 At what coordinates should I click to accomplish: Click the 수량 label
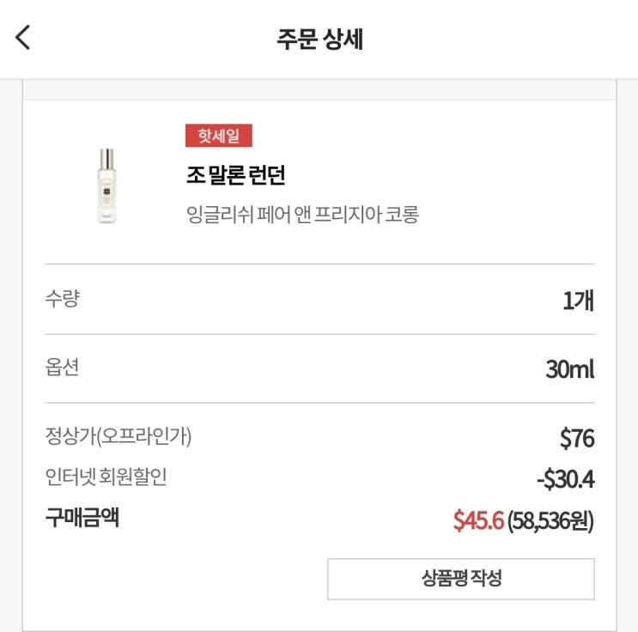point(62,300)
